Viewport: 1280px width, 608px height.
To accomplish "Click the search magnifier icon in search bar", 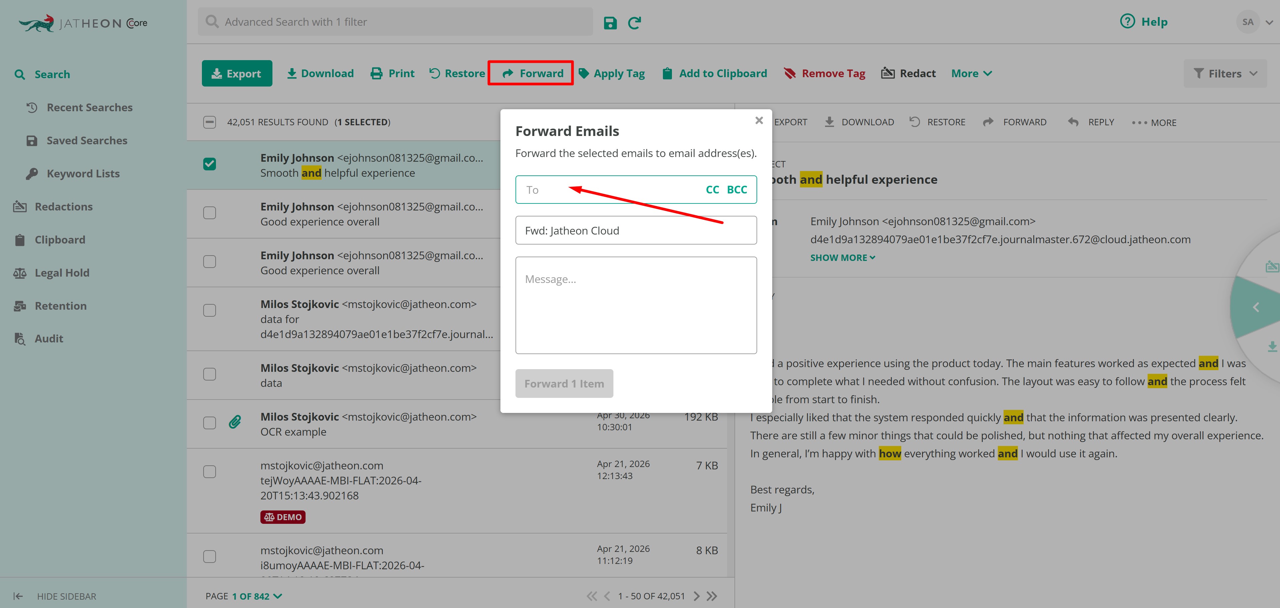I will [212, 21].
